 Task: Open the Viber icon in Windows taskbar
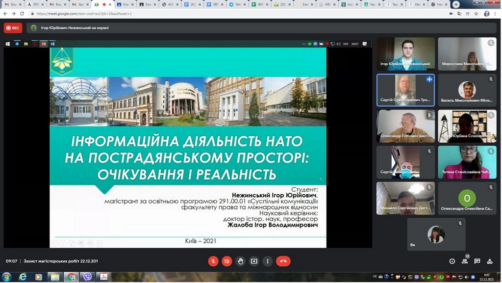click(88, 277)
